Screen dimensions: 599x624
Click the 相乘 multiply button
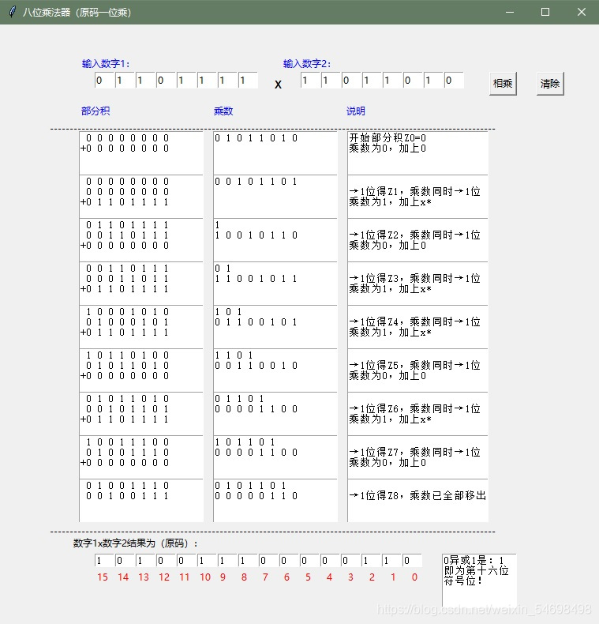point(503,84)
